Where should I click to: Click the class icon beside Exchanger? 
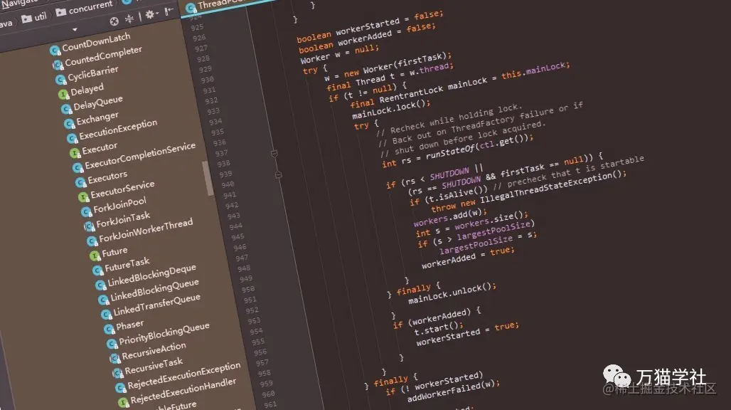(69, 124)
